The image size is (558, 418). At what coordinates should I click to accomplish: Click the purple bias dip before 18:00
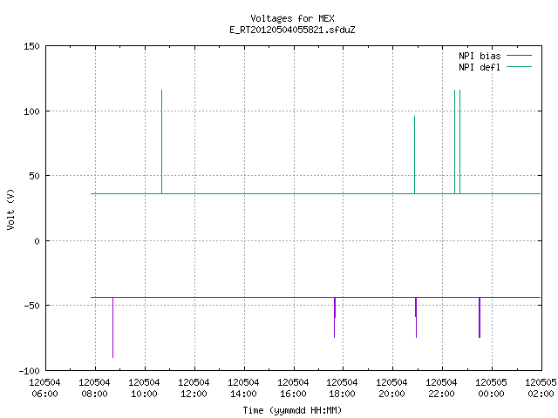335,317
